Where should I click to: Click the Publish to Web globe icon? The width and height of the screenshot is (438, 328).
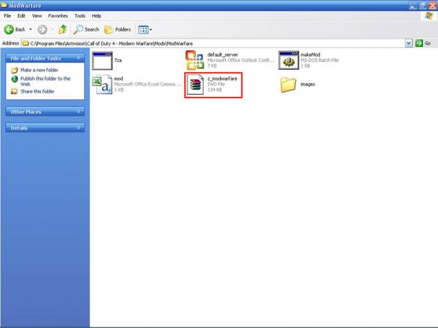click(14, 79)
